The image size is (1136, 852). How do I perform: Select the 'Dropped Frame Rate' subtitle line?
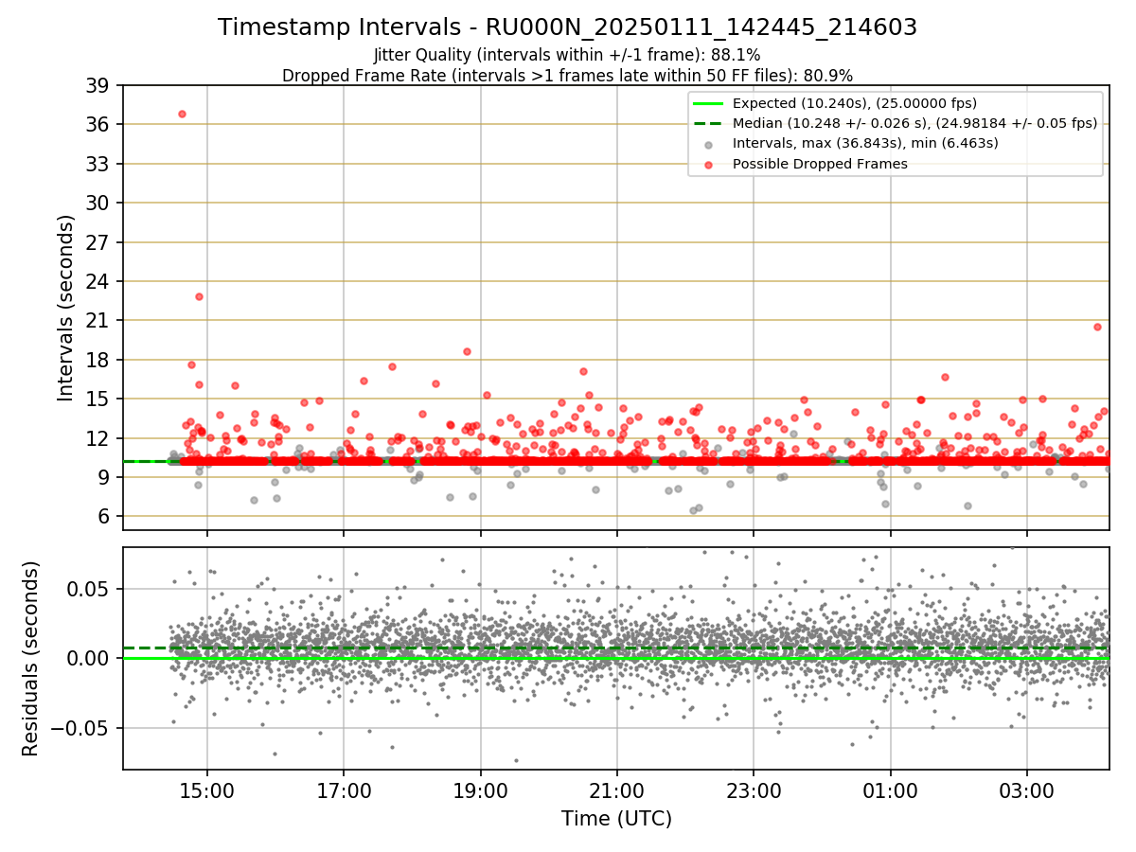567,75
